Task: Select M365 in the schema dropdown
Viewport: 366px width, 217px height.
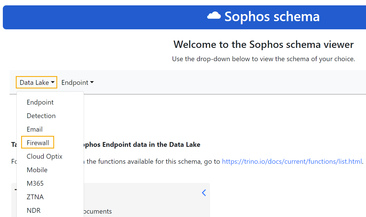Action: pos(35,183)
